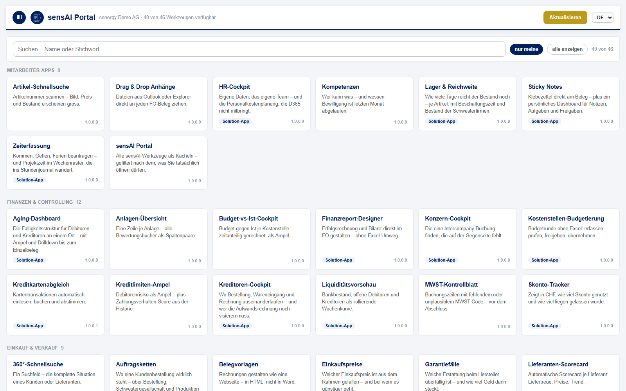Launch the Zeiterfassung app
Image resolution: width=626 pixels, height=391 pixels.
point(56,163)
